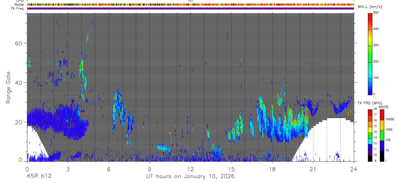Select the purple TX Freq strip above the plot
Screen dimensions: 398x183
191,8
